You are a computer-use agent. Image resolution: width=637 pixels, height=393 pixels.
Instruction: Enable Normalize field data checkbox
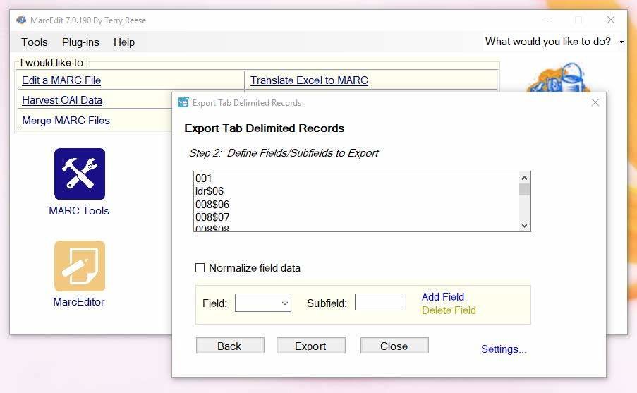tap(200, 268)
